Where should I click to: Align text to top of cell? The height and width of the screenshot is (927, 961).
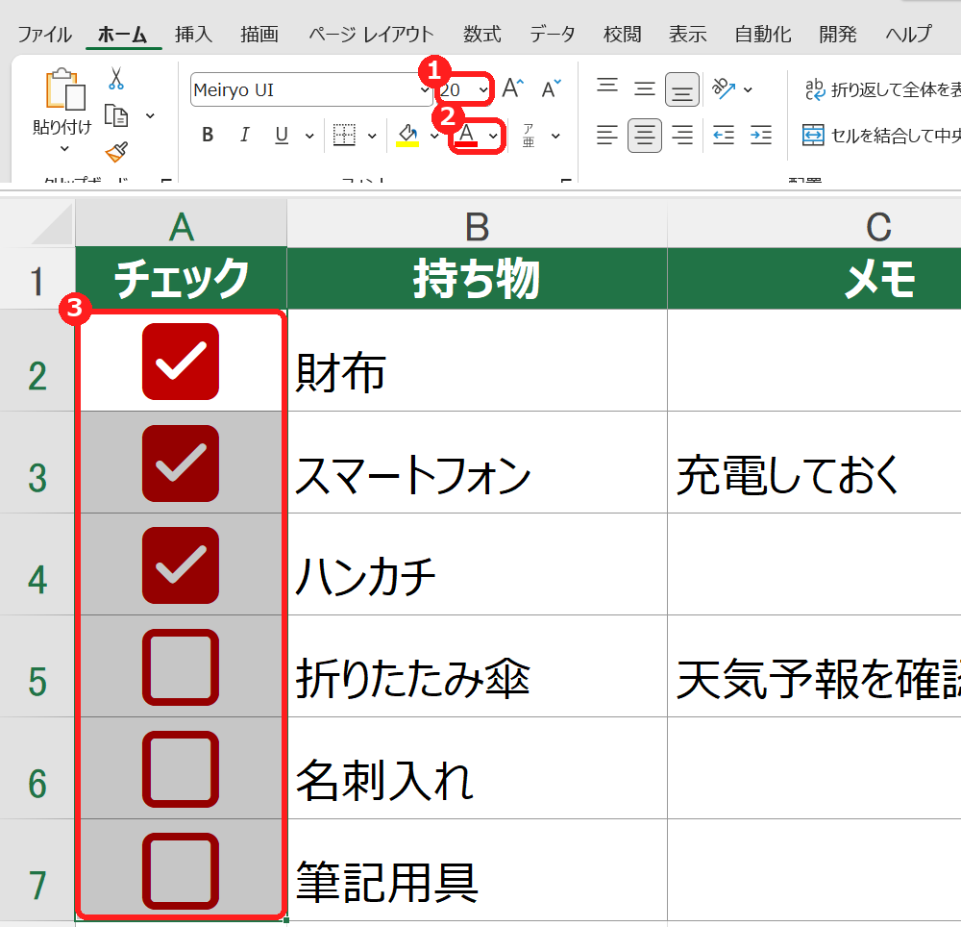click(x=607, y=88)
